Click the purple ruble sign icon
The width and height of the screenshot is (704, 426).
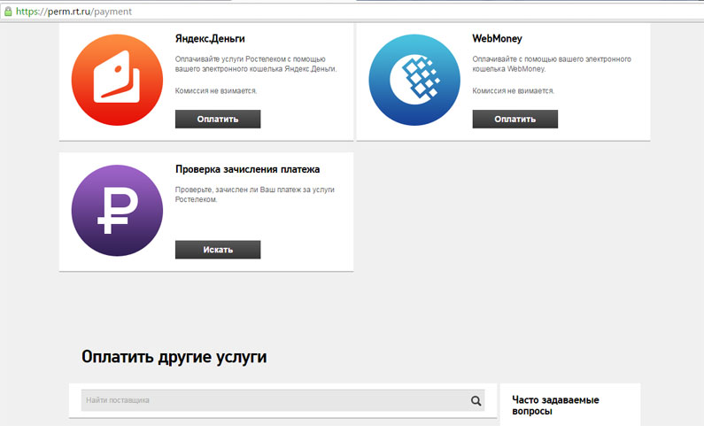point(117,211)
